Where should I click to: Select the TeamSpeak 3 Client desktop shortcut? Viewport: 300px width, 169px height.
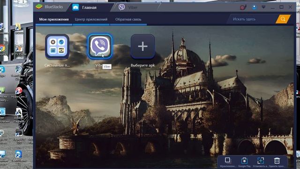tap(19, 72)
